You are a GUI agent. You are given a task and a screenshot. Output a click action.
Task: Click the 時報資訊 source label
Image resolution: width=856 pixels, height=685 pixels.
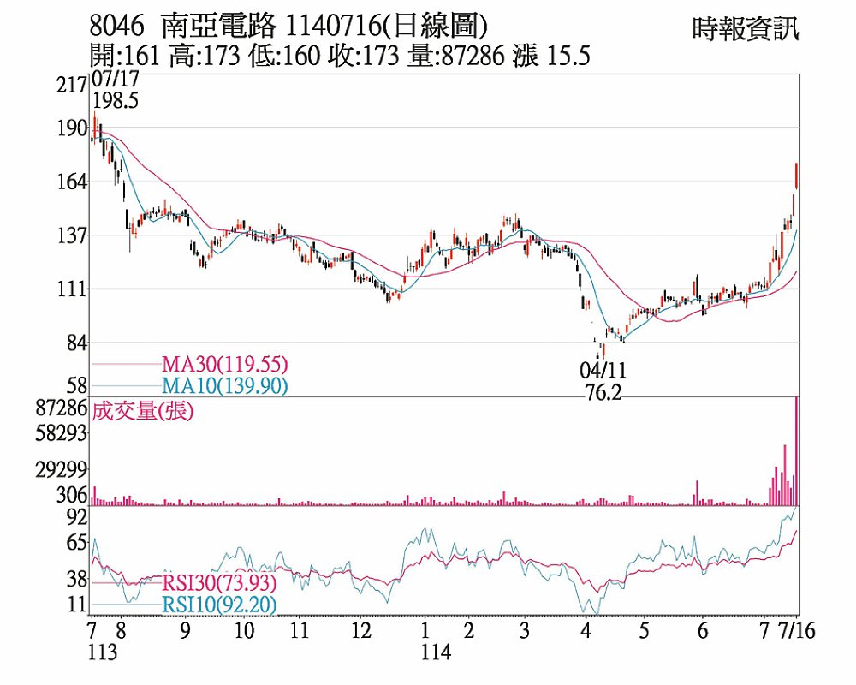(746, 29)
